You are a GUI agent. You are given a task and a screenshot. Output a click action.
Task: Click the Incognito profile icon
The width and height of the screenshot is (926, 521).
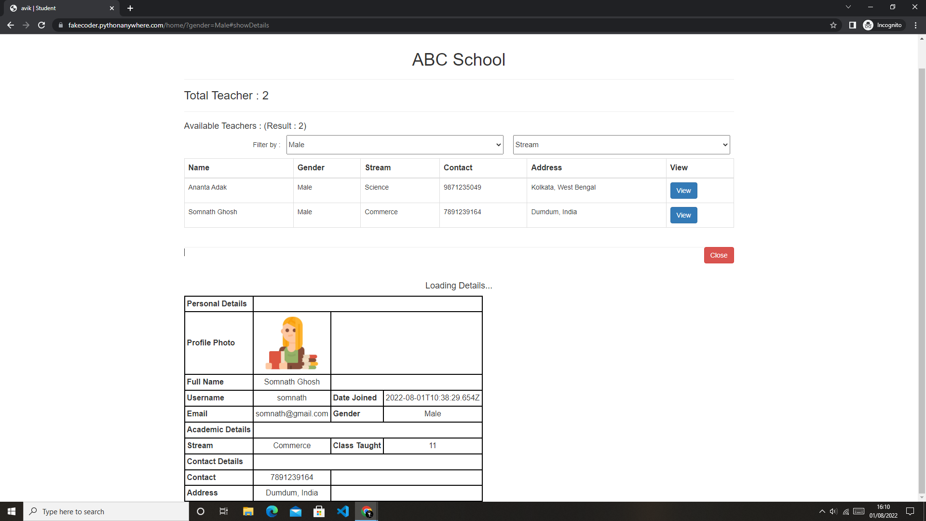point(868,25)
